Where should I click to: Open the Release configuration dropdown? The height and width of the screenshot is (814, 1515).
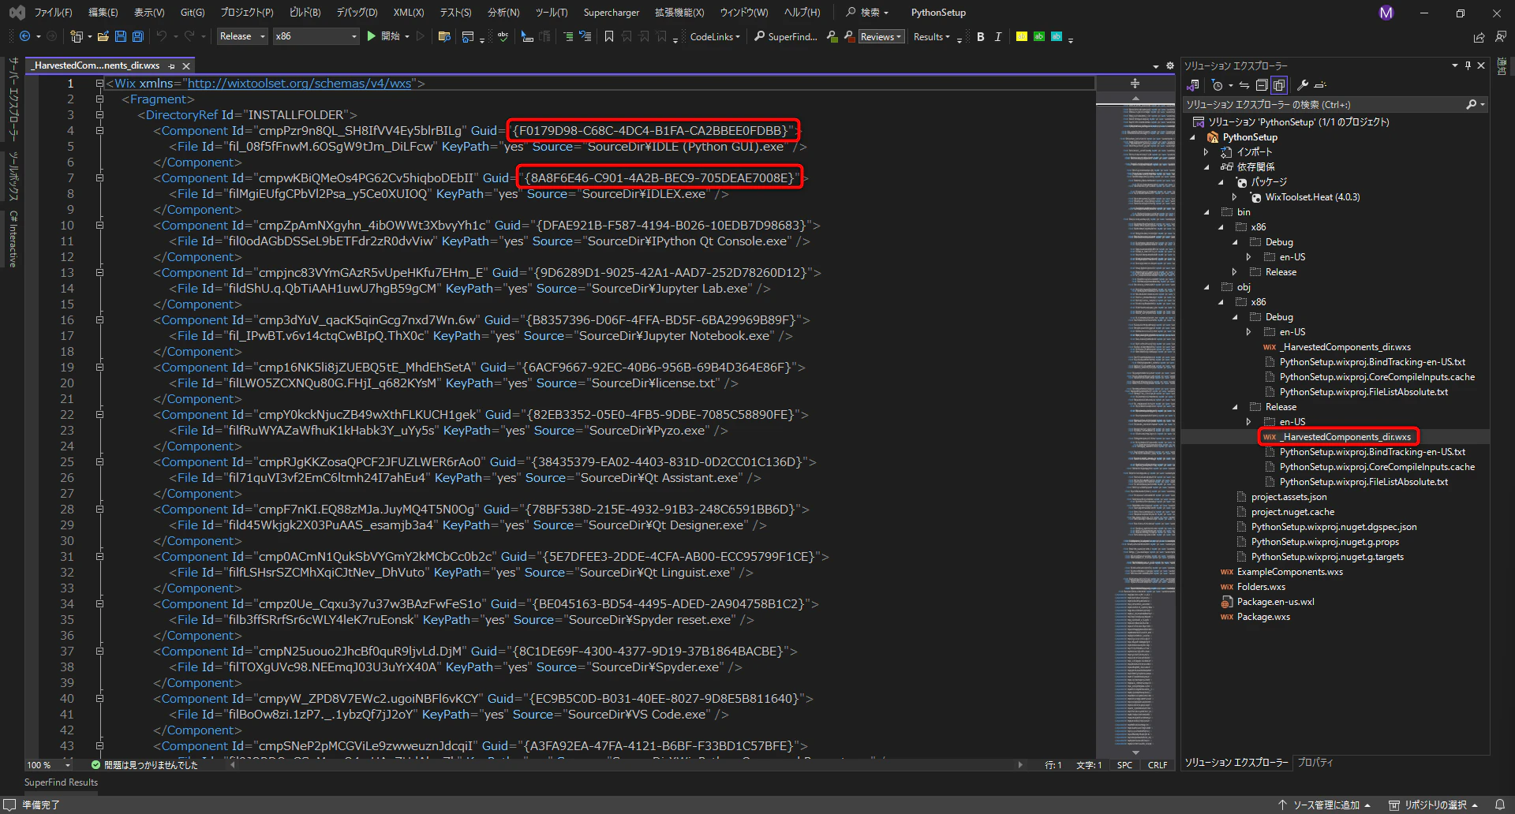point(242,36)
